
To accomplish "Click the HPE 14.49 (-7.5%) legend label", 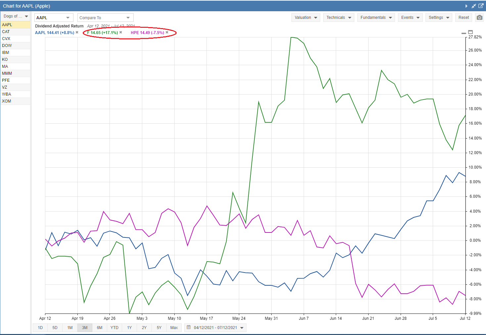I will [x=148, y=33].
